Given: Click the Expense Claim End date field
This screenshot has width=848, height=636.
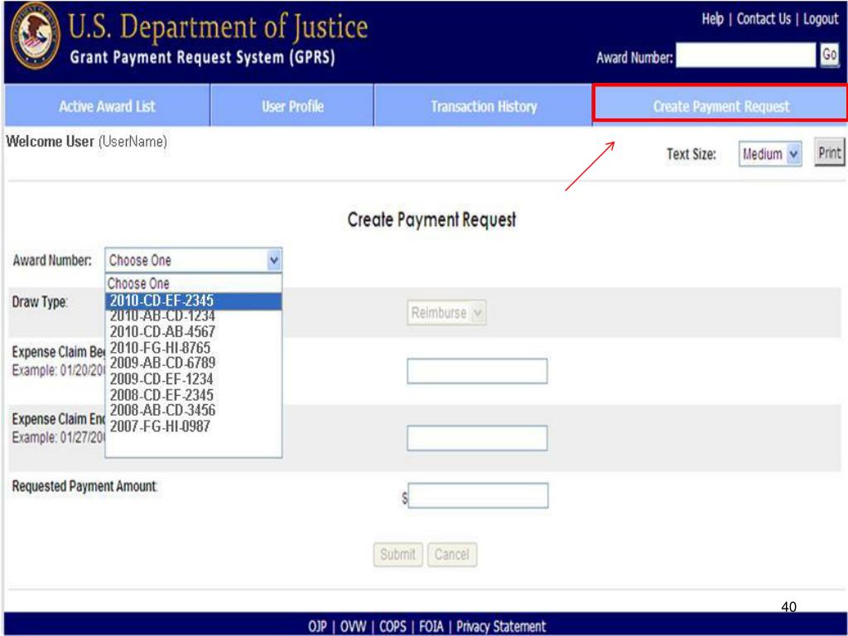Looking at the screenshot, I should pos(477,438).
